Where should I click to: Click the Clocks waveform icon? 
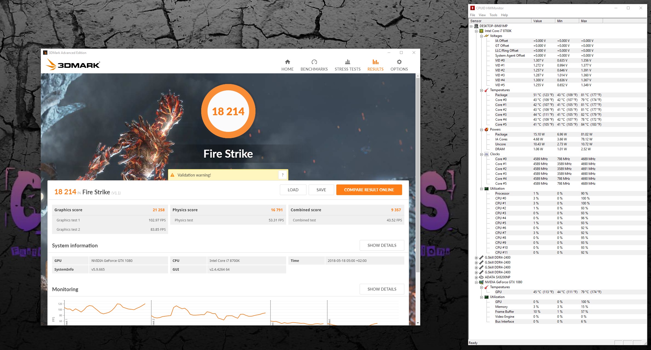(x=487, y=154)
